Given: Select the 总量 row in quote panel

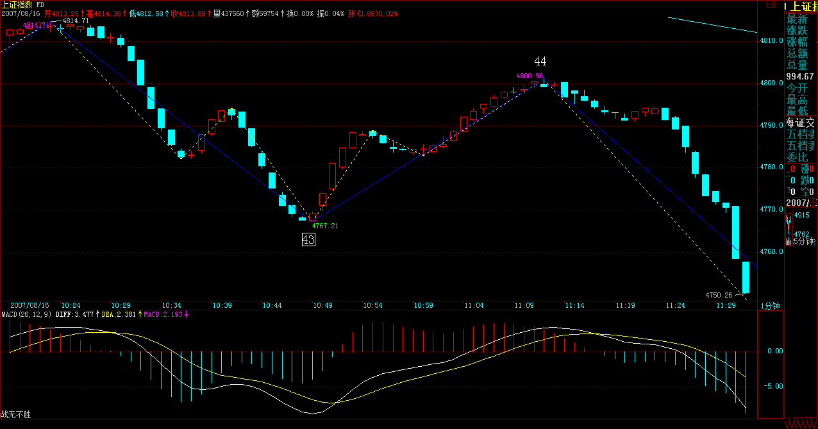Looking at the screenshot, I should [797, 65].
